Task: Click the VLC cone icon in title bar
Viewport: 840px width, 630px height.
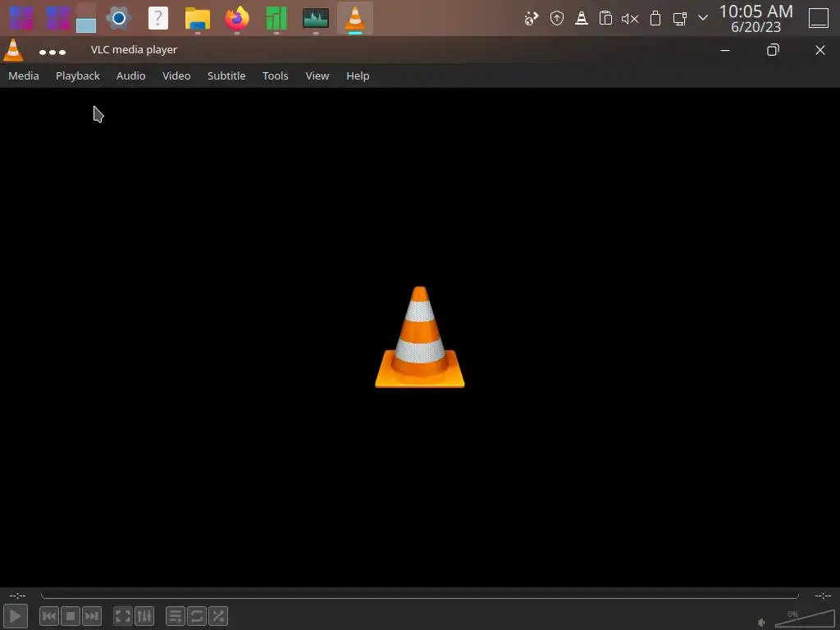Action: 13,50
